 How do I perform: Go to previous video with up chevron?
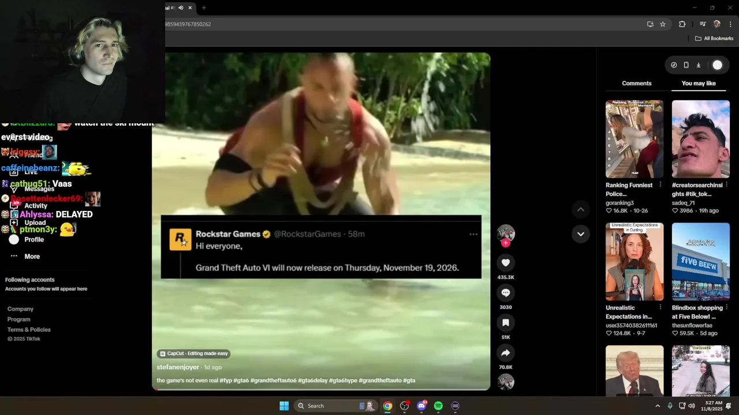[581, 209]
